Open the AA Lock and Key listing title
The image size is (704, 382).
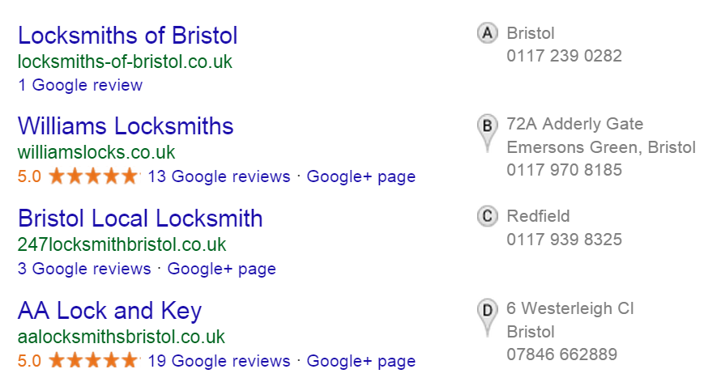pos(110,311)
